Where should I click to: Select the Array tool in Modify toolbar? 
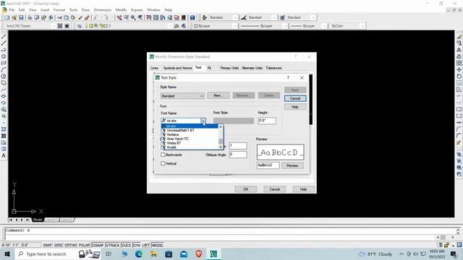459,63
